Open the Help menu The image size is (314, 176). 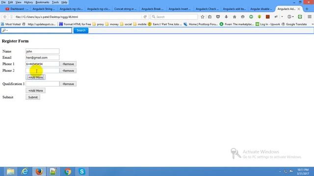coord(64,2)
